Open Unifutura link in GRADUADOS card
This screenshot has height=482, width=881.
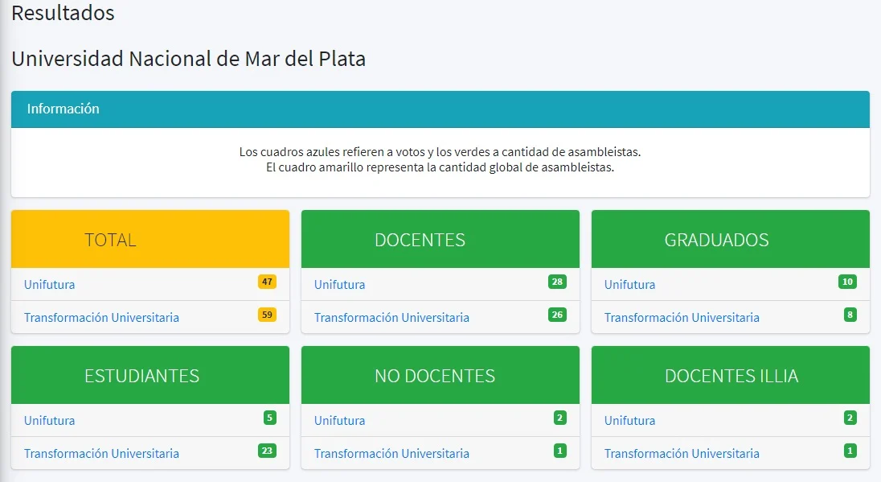coord(630,285)
